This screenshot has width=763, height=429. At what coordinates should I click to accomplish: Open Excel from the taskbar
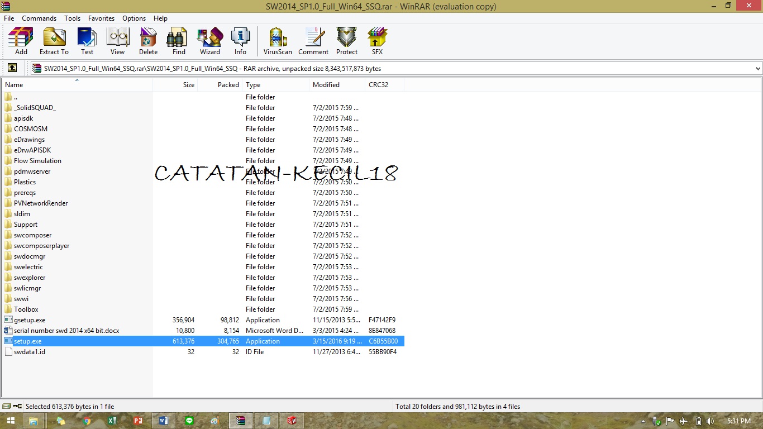click(112, 421)
